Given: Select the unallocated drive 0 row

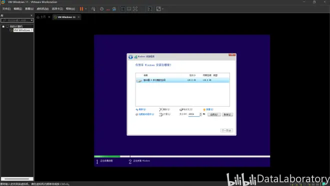Looking at the screenshot, I should coord(182,80).
